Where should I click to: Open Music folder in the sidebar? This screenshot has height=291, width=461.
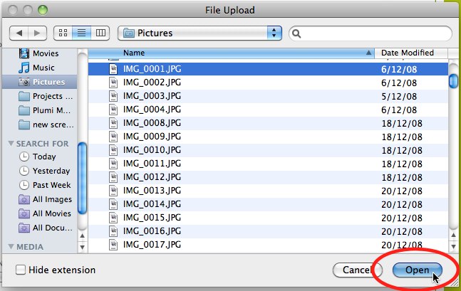pos(43,68)
